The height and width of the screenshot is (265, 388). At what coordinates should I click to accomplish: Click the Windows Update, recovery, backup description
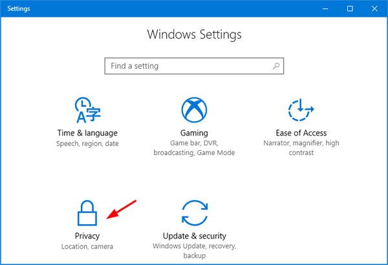pos(194,251)
